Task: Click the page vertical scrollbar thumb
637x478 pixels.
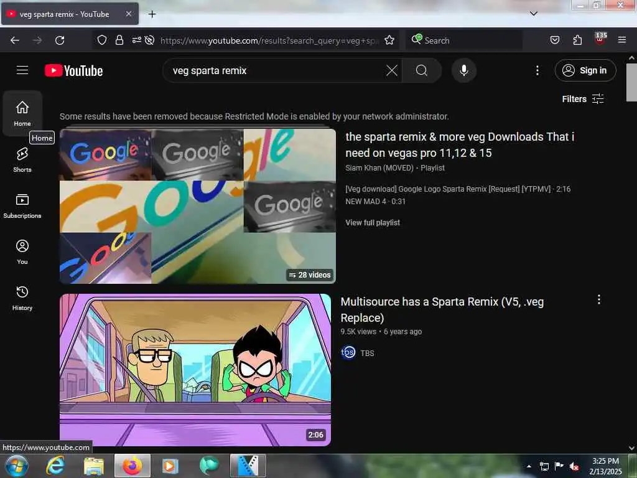Action: point(632,82)
